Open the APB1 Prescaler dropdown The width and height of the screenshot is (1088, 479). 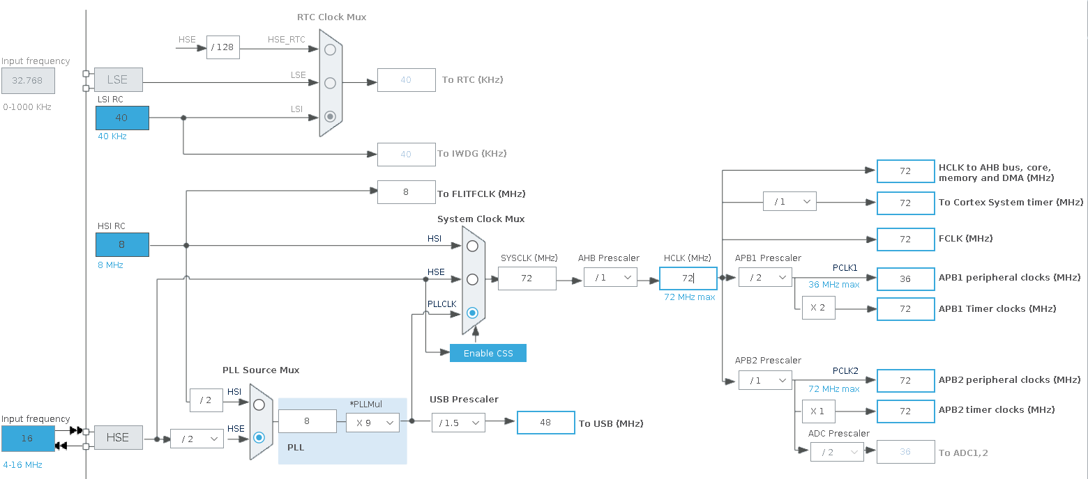pyautogui.click(x=765, y=277)
